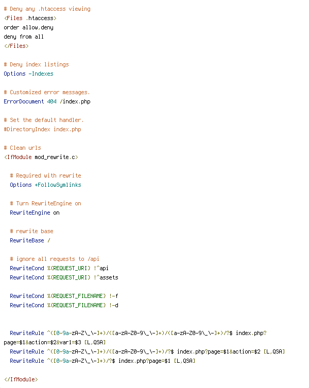Click the wrapped line 'page=$1&action=$2&var1=$3 [L,QSA]'
The image size is (309, 388).
[x=55, y=343]
